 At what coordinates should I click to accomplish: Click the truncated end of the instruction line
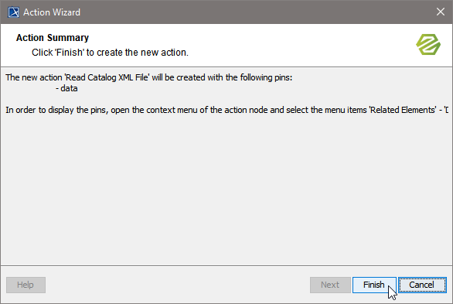(446, 110)
